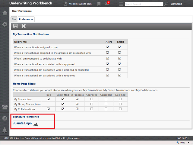
Task: Open the zoom level dropdown arrow
Action: coord(188,143)
